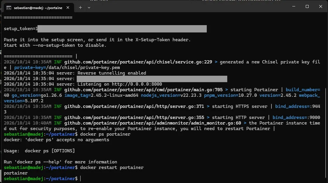Click 'image_tag=2.45.2-linux-amd64' text

[x=101, y=95]
